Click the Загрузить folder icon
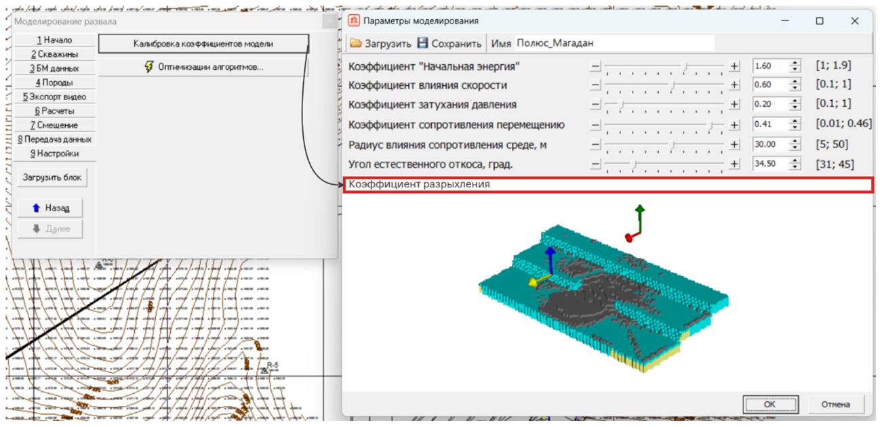The image size is (882, 427). pyautogui.click(x=356, y=43)
